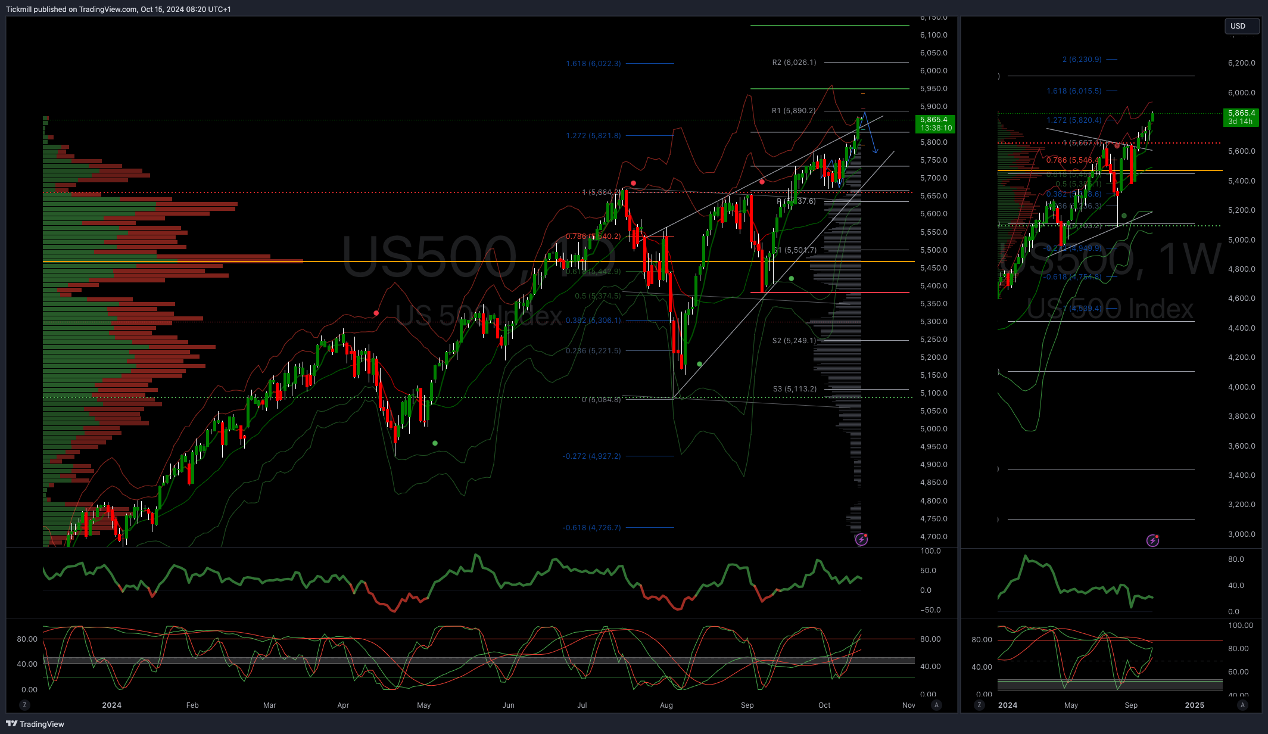1268x734 pixels.
Task: Click the A auto-scale button on the daily chart
Action: (936, 705)
